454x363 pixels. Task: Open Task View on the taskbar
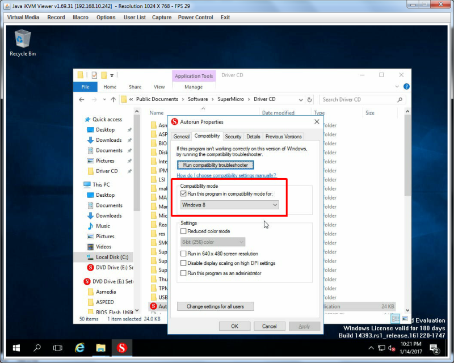pos(58,348)
